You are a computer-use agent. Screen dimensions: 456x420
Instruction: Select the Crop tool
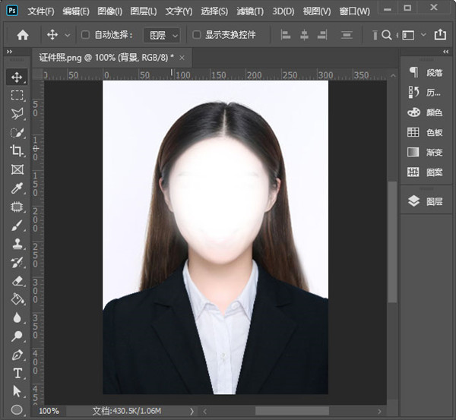(17, 151)
